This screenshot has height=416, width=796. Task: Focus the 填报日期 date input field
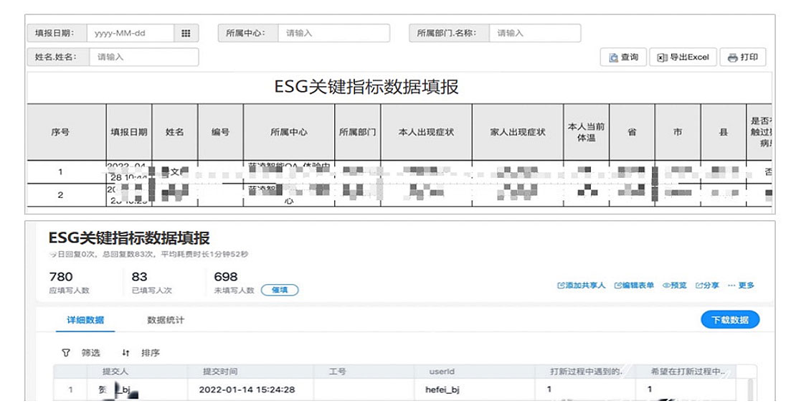(130, 33)
